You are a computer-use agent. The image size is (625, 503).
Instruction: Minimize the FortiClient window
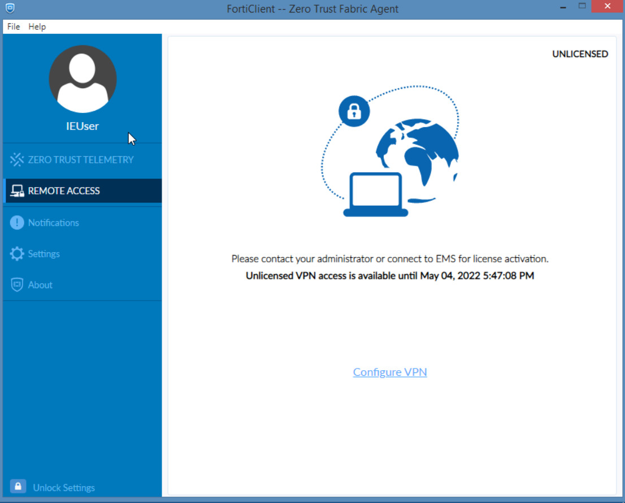pos(563,7)
